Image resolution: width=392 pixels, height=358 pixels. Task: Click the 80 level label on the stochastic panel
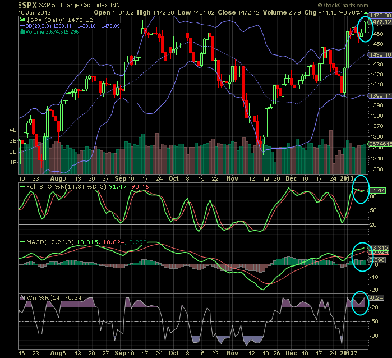(373, 196)
